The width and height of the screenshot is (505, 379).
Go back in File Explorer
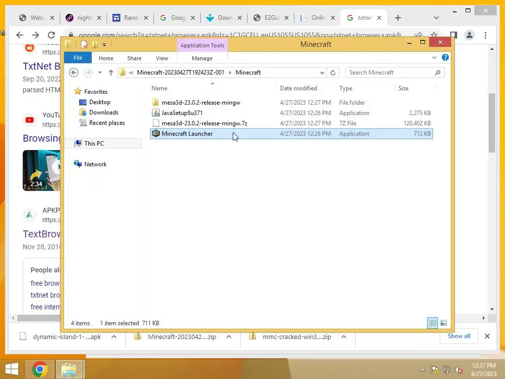point(74,73)
